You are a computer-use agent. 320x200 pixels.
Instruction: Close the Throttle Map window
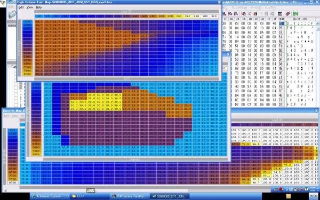[316, 110]
